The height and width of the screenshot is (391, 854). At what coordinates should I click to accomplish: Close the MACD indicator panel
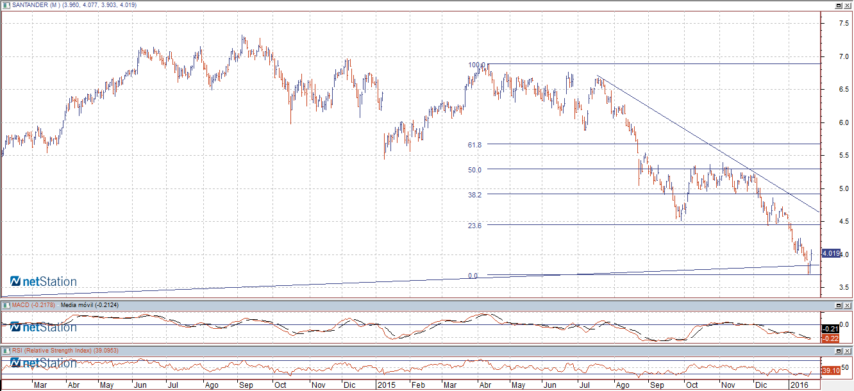pos(848,306)
